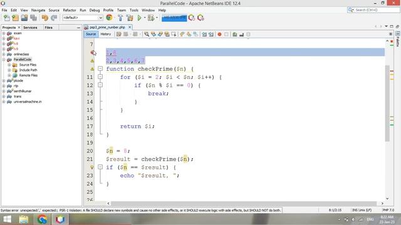This screenshot has width=401, height=225.
Task: Click the Shift Line Right icon
Action: click(211, 34)
